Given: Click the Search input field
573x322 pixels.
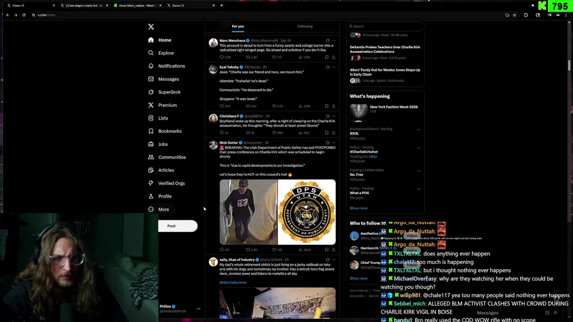Looking at the screenshot, I should pyautogui.click(x=385, y=26).
